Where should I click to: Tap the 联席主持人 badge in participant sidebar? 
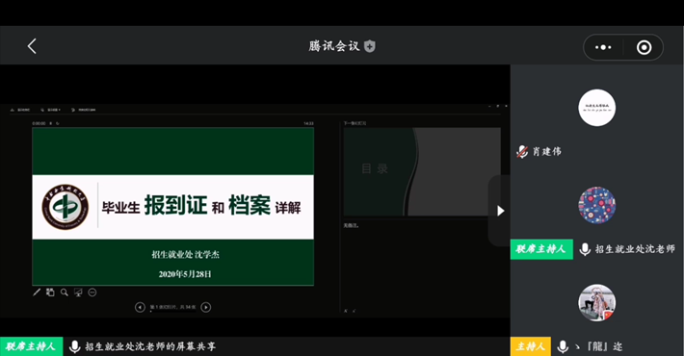point(541,249)
